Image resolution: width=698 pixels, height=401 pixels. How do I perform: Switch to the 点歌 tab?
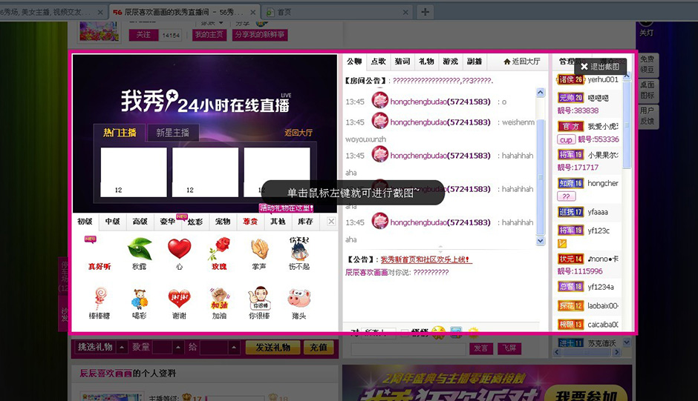point(379,62)
